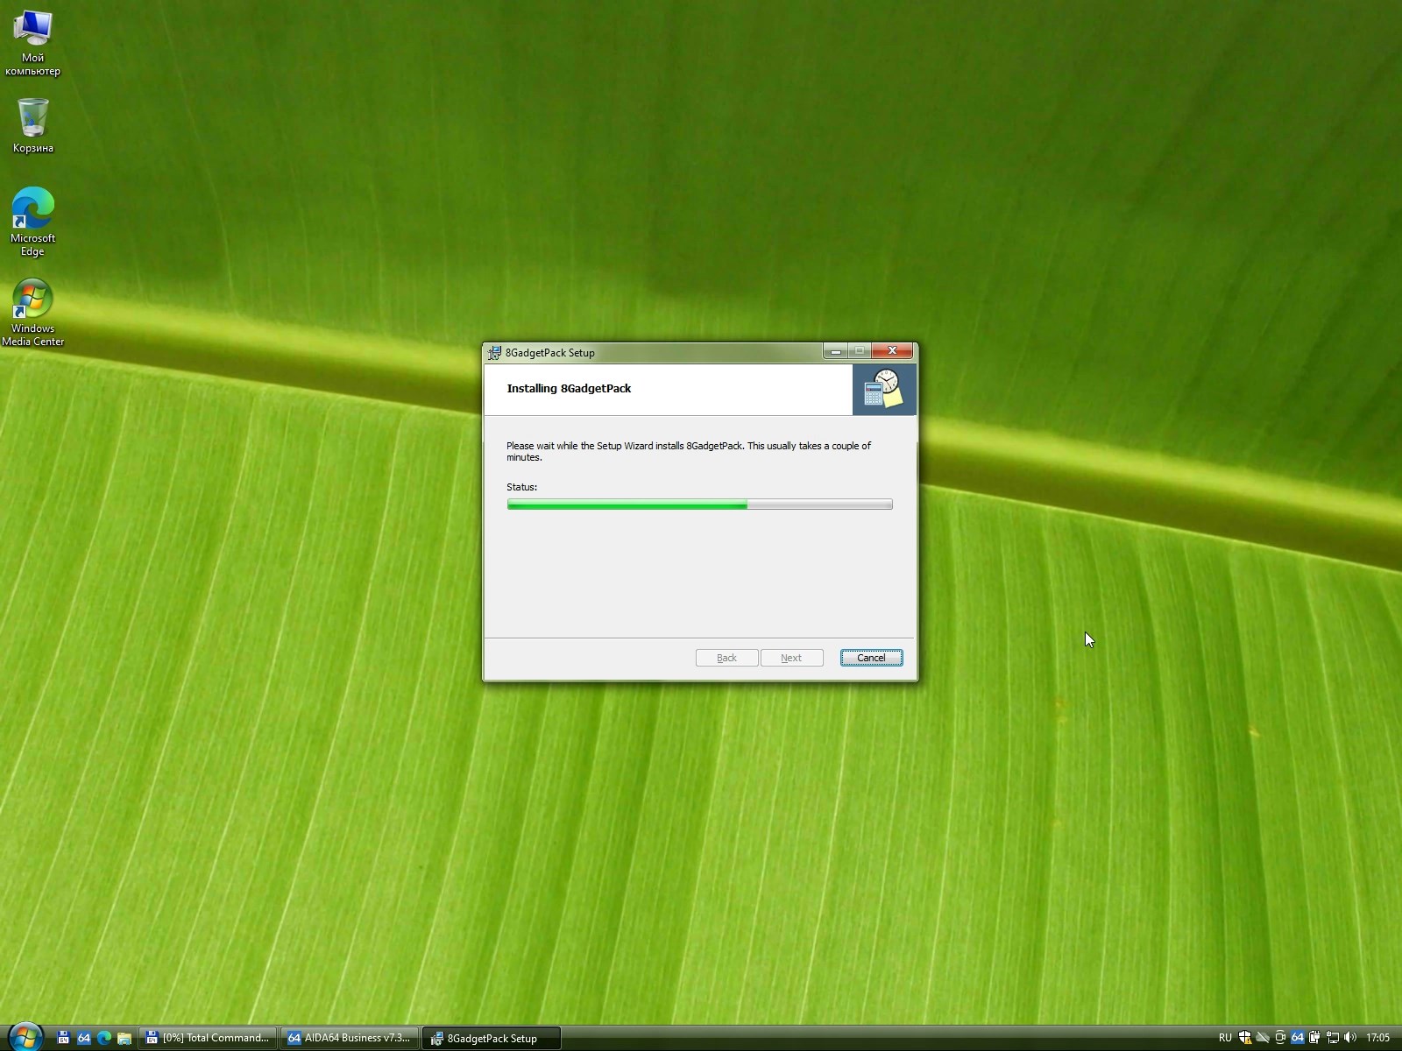This screenshot has height=1051, width=1402.
Task: Select the Microsoft Edge desktop shortcut
Action: coord(32,222)
